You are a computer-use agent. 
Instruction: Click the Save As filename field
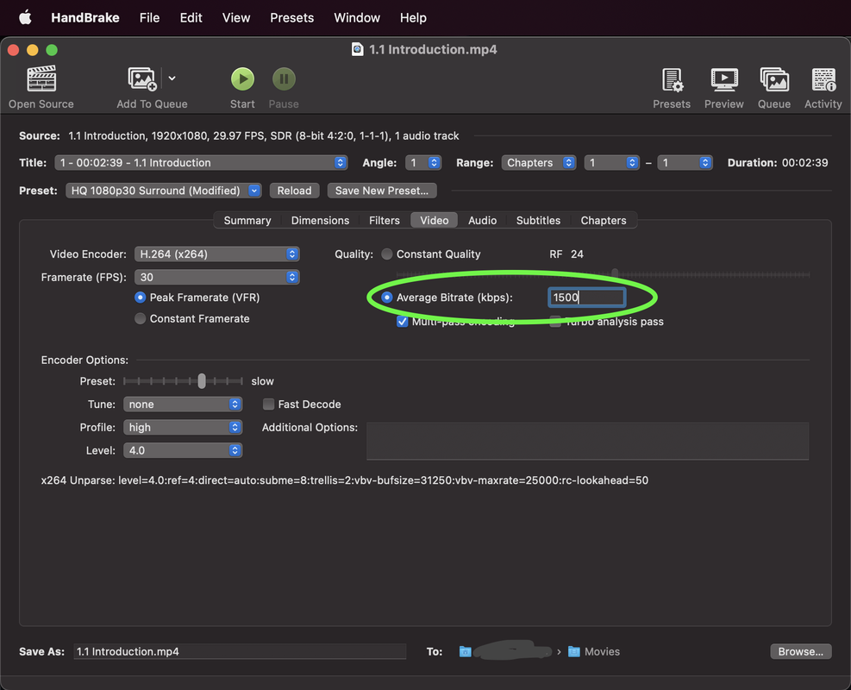[x=240, y=651]
